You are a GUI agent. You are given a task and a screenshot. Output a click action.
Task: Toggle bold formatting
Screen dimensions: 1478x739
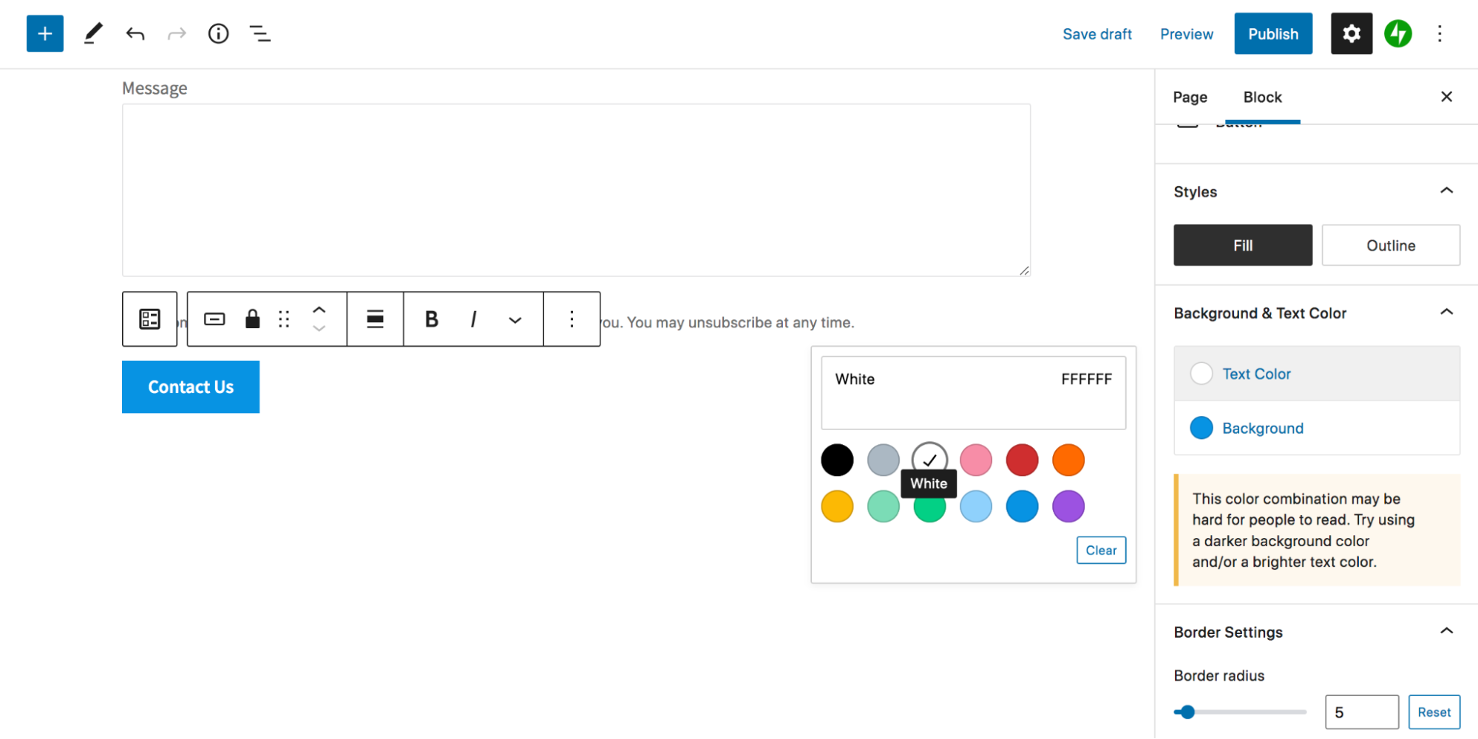point(432,319)
